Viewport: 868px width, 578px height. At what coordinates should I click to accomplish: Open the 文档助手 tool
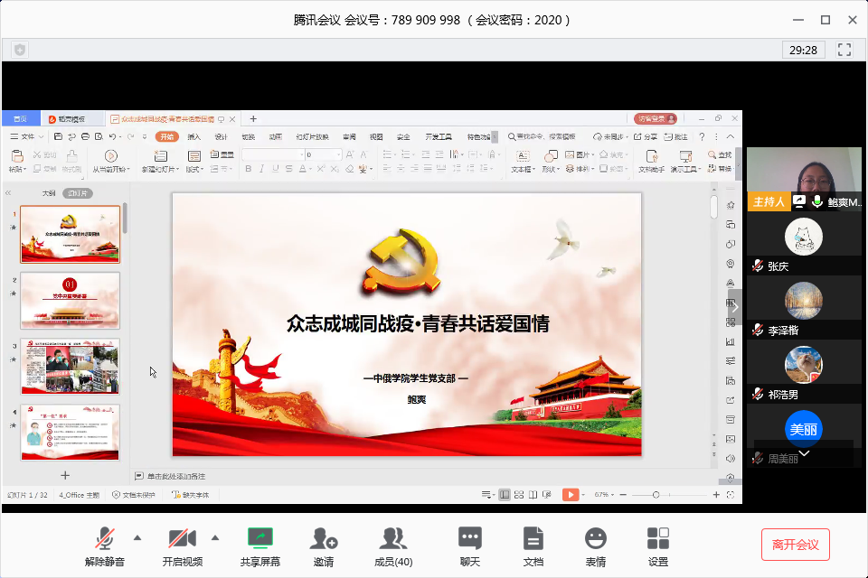(x=652, y=162)
